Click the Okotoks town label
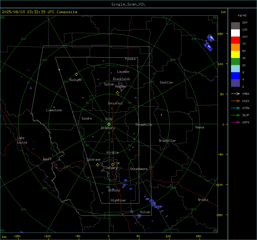Viewport: 257px width, 240px height. click(x=114, y=190)
